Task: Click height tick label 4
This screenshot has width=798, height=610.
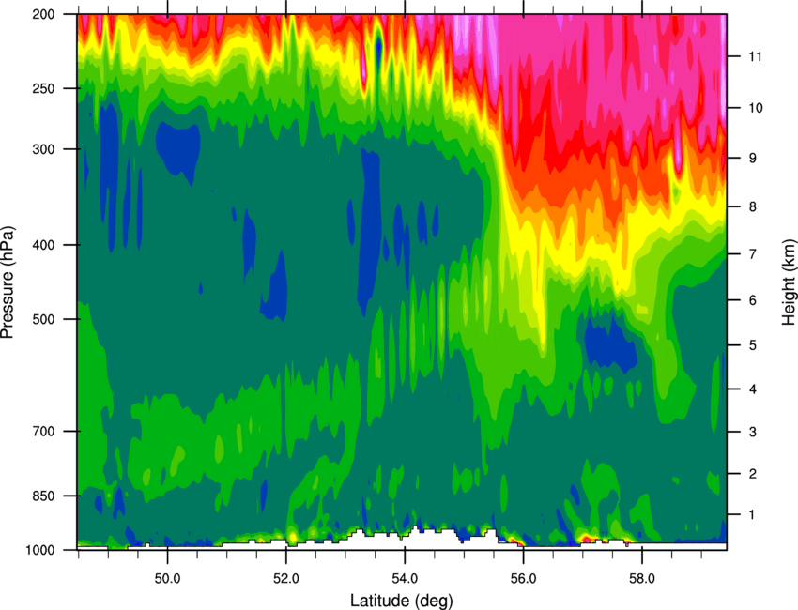Action: 753,389
